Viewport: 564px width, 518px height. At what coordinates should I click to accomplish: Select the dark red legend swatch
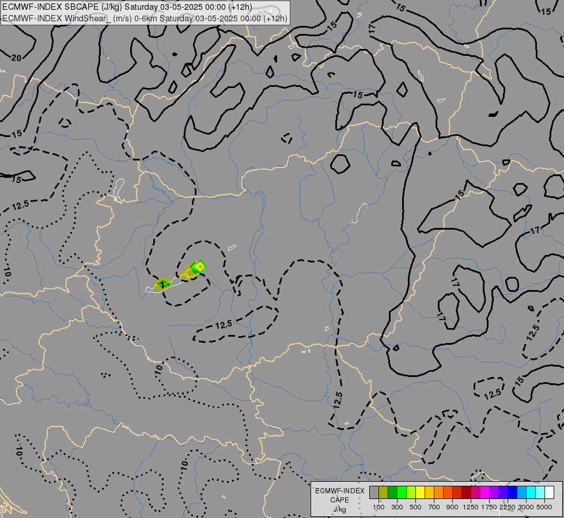(467, 492)
